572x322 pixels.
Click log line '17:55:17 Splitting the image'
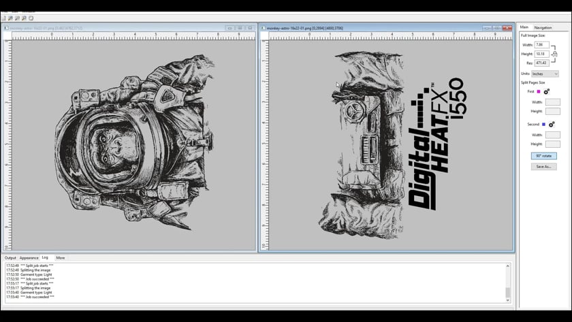click(28, 288)
